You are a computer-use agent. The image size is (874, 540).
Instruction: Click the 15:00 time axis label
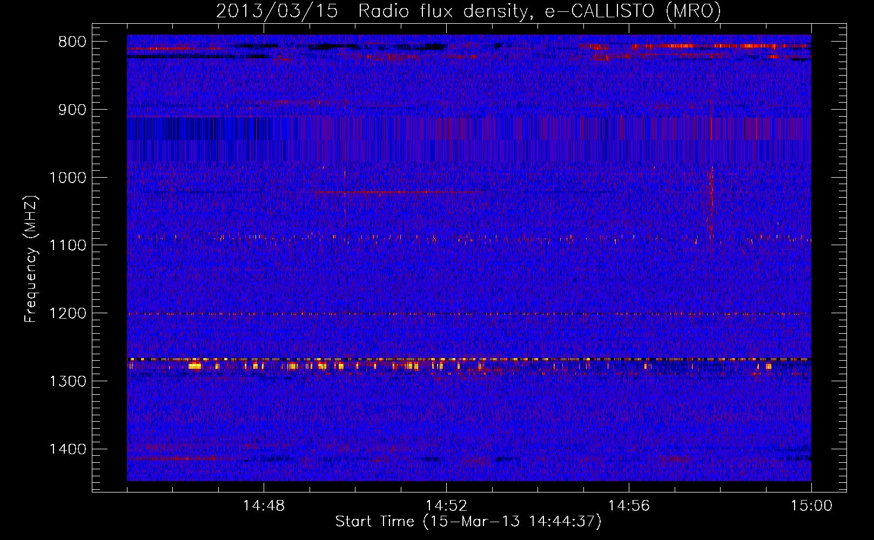click(811, 506)
